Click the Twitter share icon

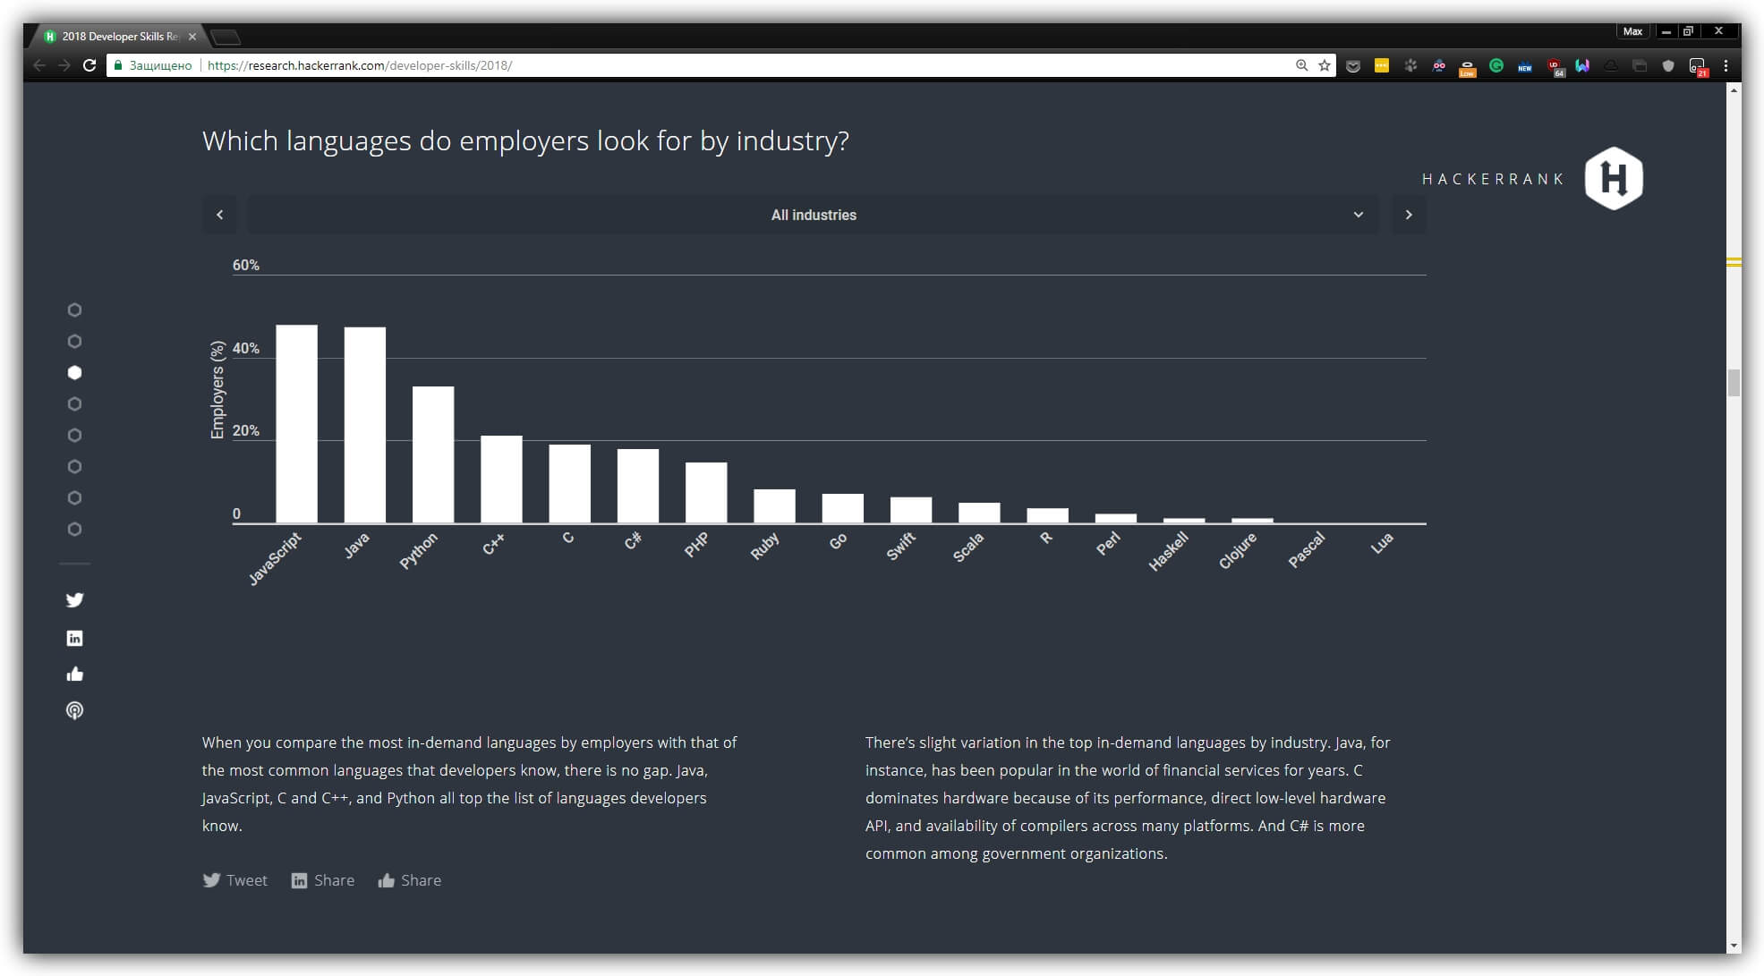click(210, 880)
